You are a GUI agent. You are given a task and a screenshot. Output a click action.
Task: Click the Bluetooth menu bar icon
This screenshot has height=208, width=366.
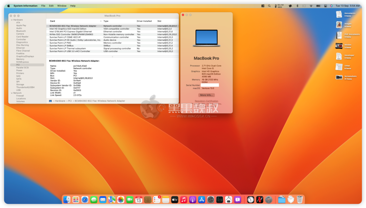coord(298,6)
